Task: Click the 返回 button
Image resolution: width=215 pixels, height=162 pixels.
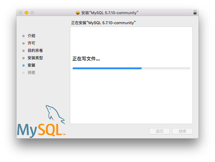Action: tap(159, 131)
